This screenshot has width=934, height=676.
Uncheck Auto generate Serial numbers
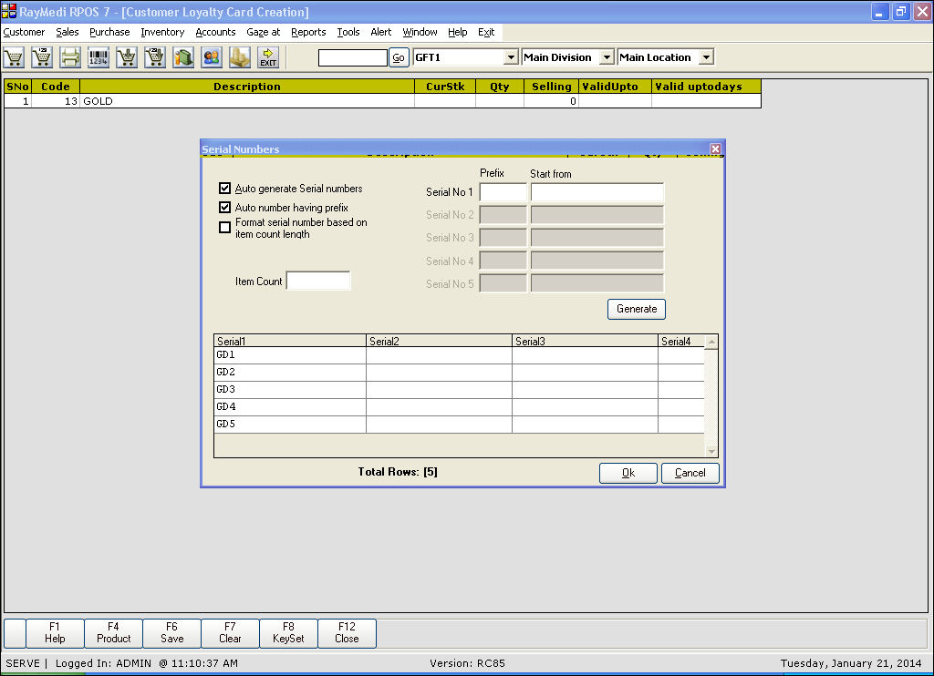point(225,189)
